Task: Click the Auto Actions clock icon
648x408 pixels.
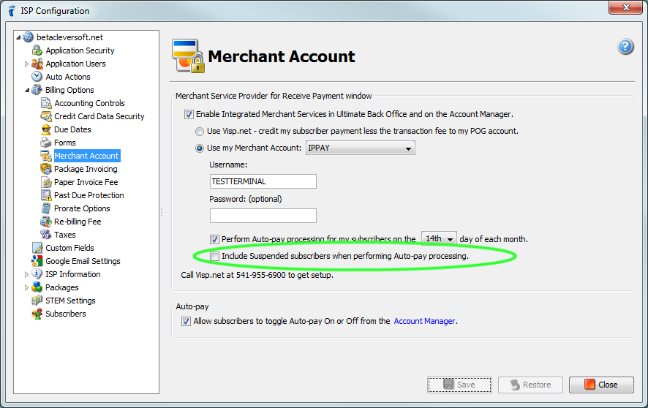Action: coord(37,77)
